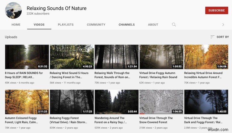Open the 8 Hours of RAIN SOUNDS video title
This screenshot has width=232, height=133.
[x=24, y=75]
